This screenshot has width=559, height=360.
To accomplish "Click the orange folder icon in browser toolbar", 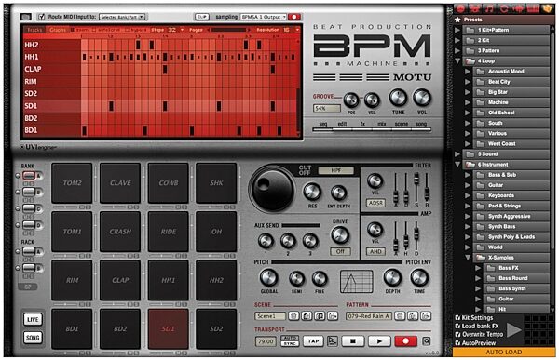I will tap(547, 8).
